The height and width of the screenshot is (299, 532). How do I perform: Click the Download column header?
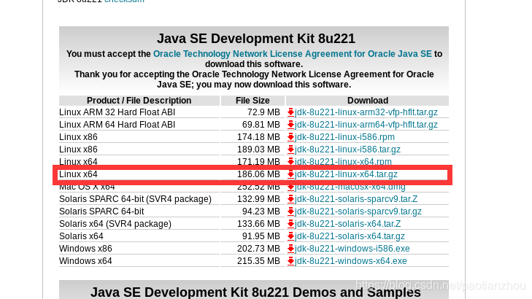point(368,101)
